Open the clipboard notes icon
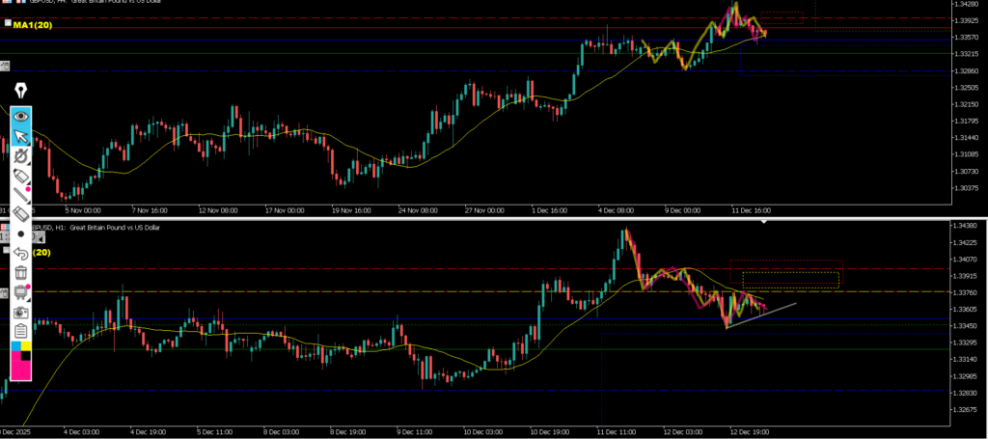Viewport: 988px width, 439px height. (21, 331)
